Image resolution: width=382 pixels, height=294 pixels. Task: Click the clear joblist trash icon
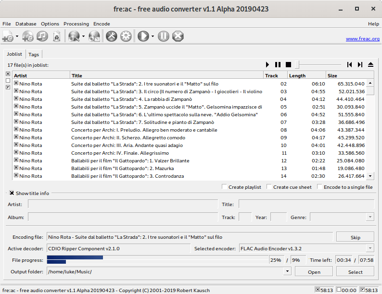click(57, 36)
